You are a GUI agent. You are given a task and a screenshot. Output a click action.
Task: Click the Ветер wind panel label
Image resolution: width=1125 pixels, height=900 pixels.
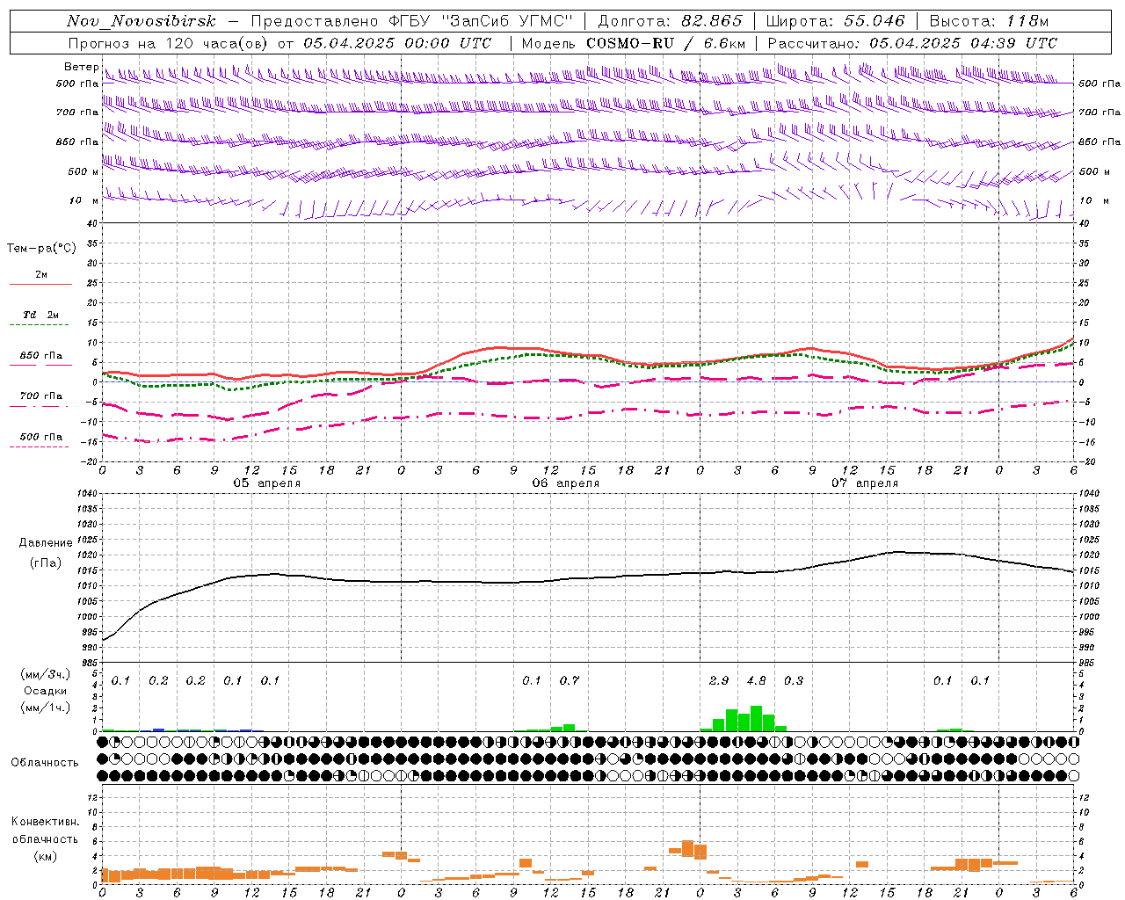[81, 67]
